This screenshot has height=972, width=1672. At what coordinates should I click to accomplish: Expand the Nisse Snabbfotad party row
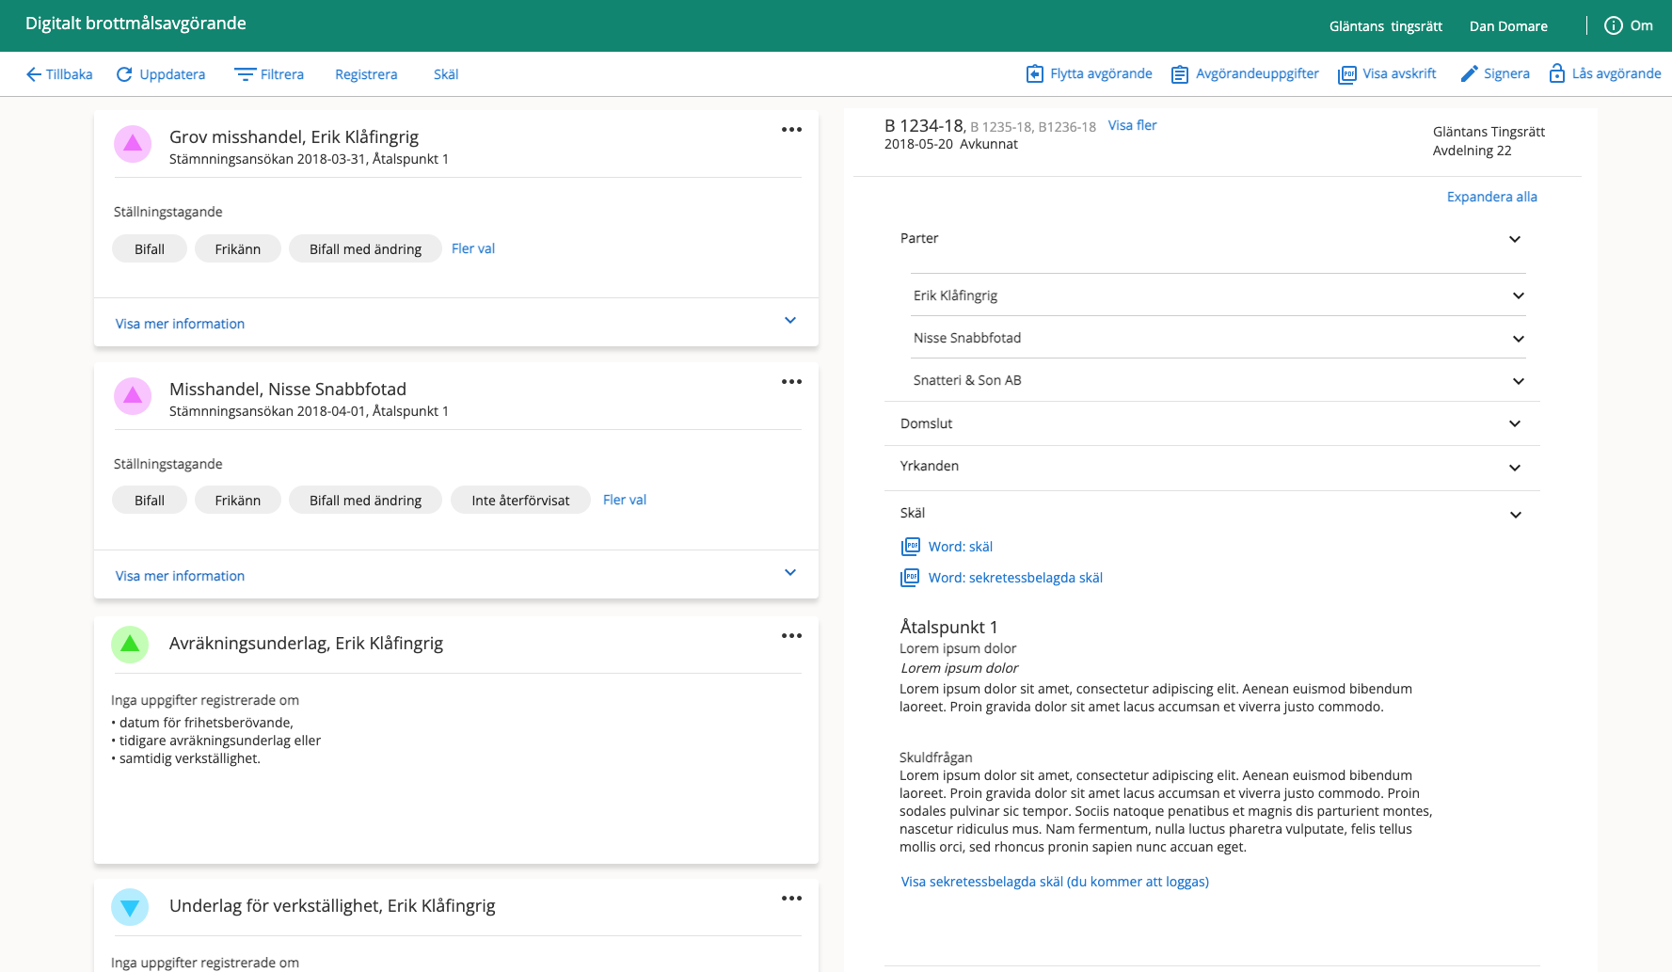click(x=1218, y=338)
